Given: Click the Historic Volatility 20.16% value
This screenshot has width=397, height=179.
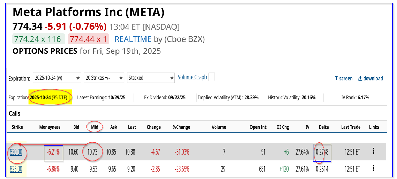Looking at the screenshot, I should (x=309, y=97).
